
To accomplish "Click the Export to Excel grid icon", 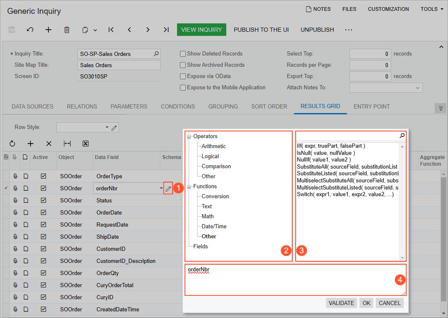I will click(86, 144).
